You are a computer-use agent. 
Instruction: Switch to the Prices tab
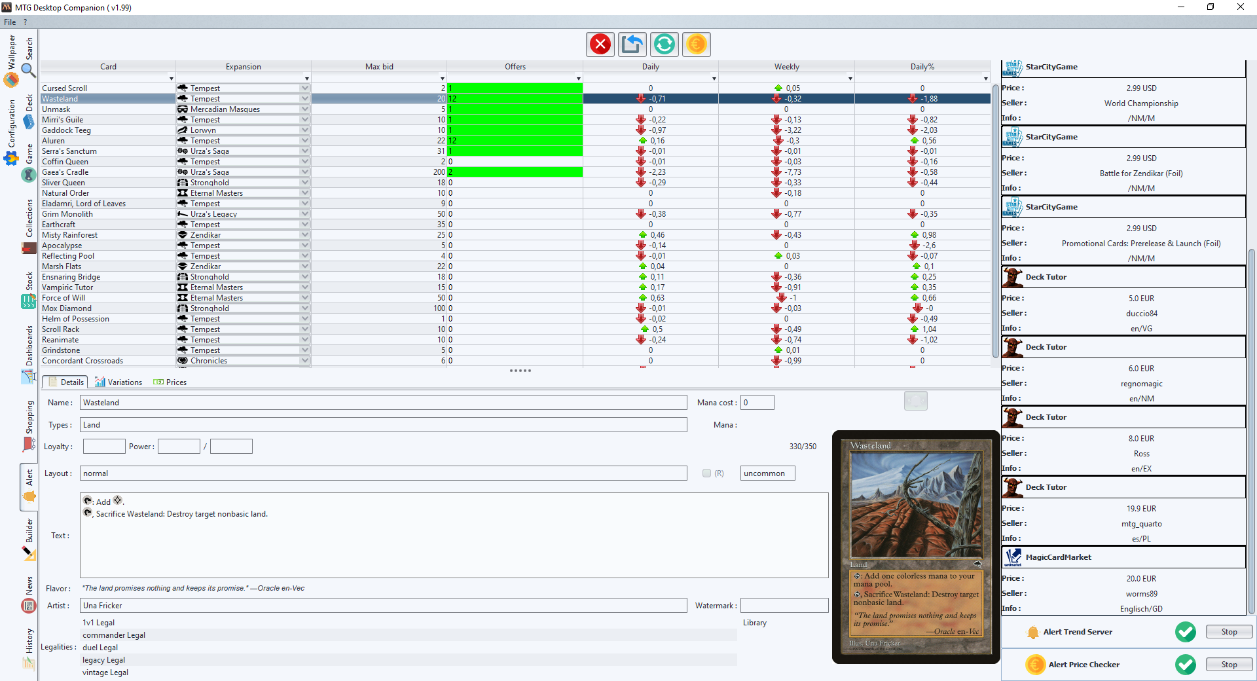[x=170, y=382]
